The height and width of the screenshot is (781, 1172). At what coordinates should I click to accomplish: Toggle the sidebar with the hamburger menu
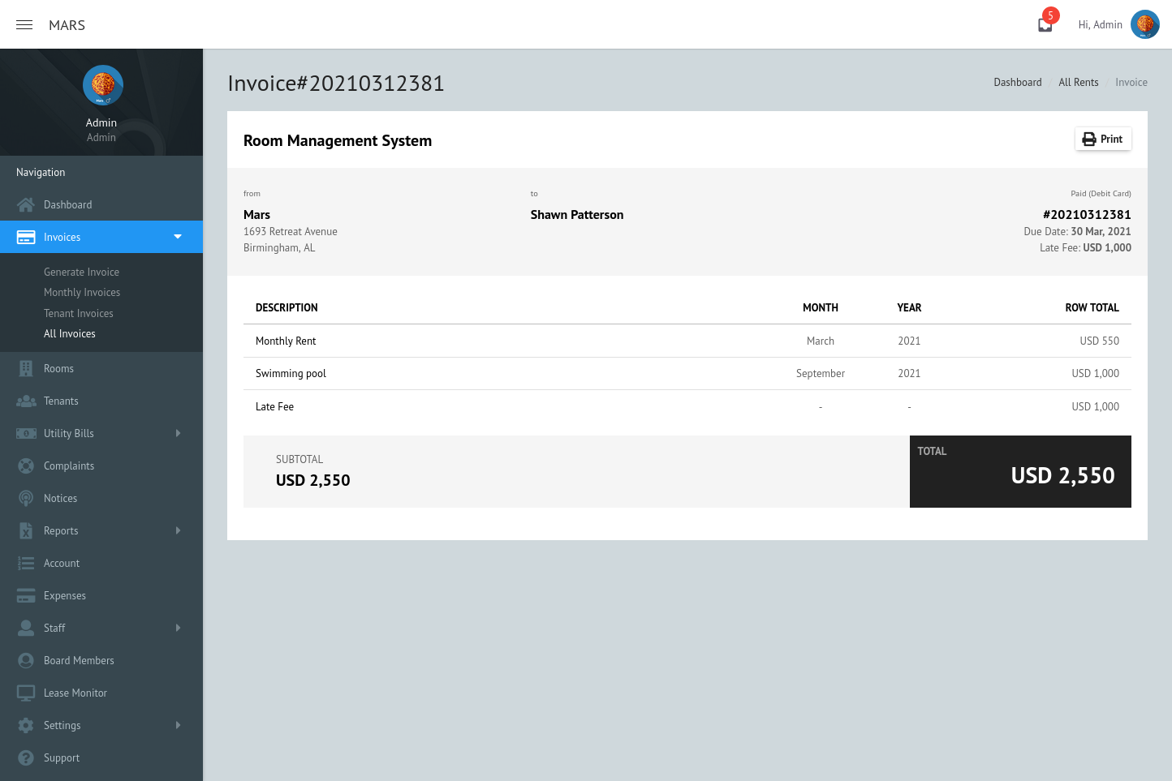click(x=24, y=24)
